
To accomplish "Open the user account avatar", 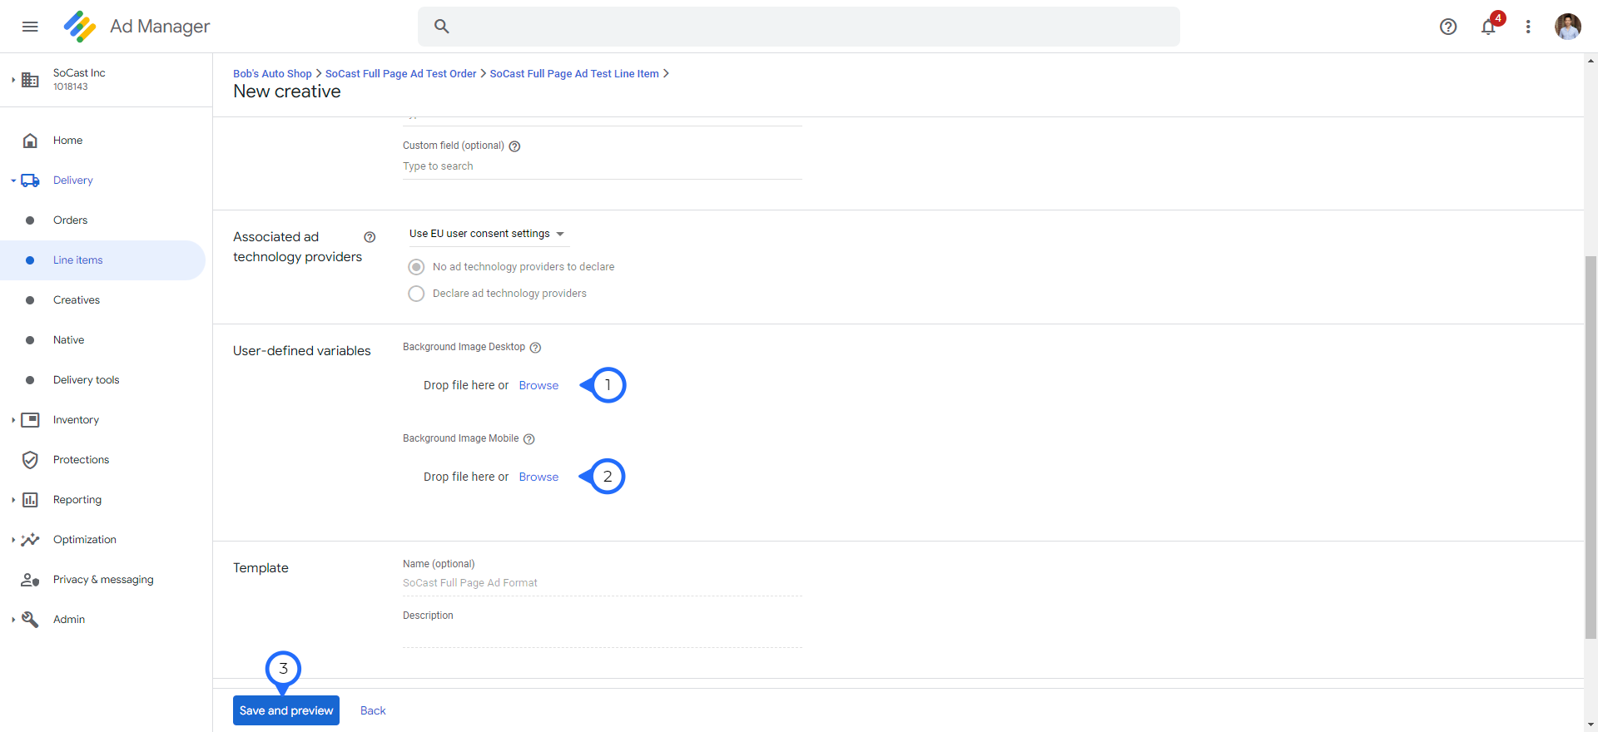I will click(x=1568, y=27).
